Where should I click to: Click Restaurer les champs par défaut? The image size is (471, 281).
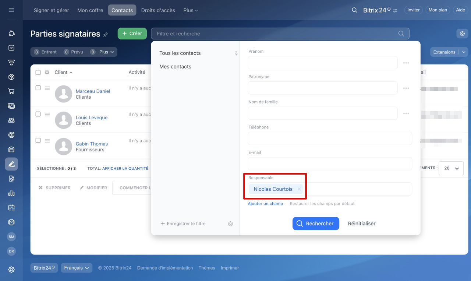pyautogui.click(x=322, y=204)
